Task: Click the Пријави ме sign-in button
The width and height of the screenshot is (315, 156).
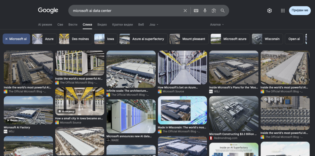Action: coord(300,10)
